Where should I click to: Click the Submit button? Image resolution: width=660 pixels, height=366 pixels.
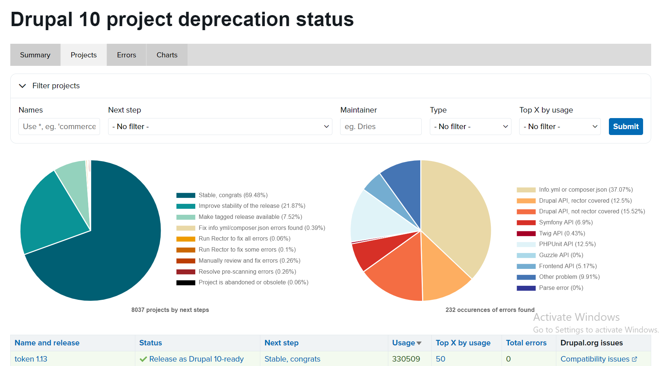pos(626,127)
